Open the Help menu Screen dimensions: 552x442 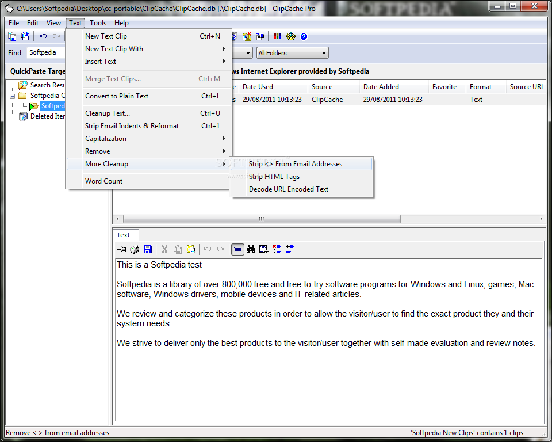coord(121,23)
